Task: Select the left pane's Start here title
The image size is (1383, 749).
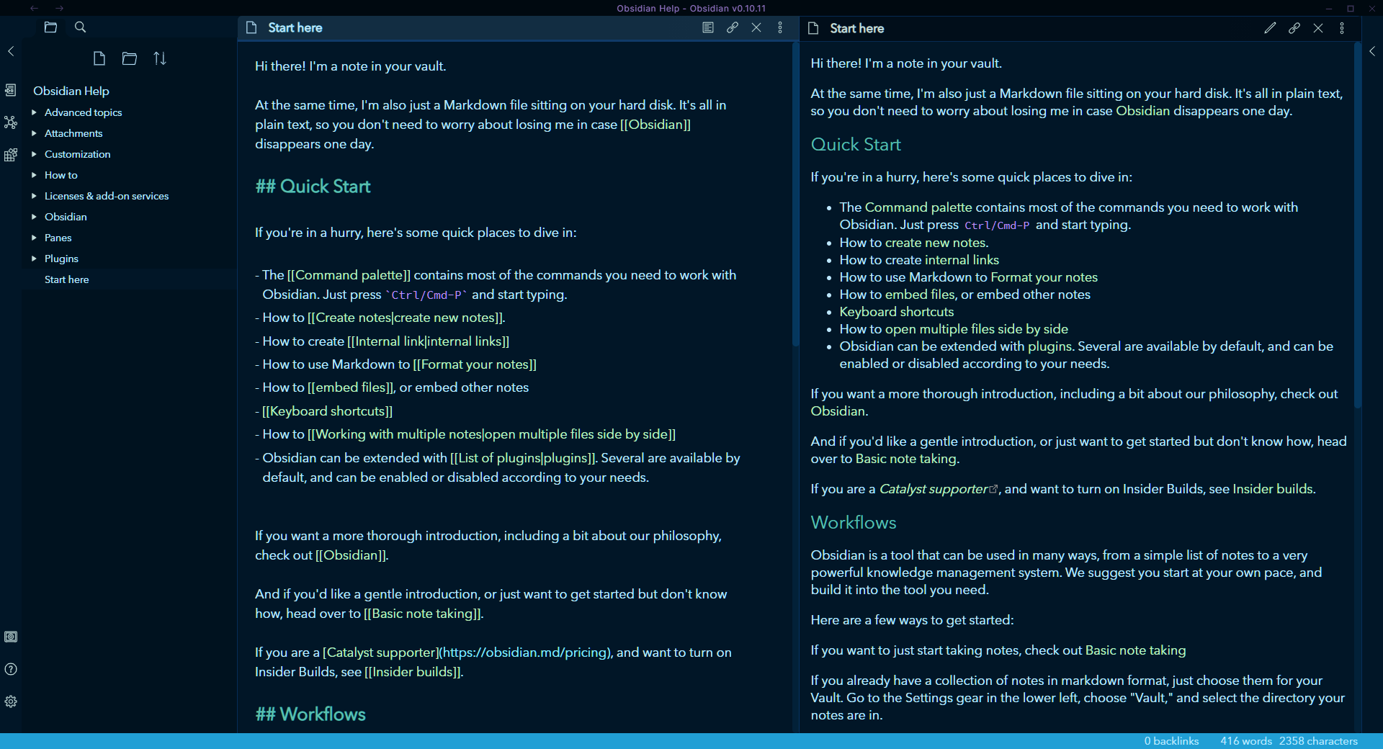Action: (295, 27)
